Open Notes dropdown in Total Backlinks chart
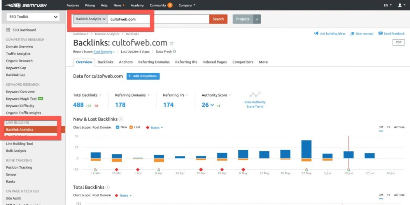This screenshot has width=410, height=205. click(126, 195)
